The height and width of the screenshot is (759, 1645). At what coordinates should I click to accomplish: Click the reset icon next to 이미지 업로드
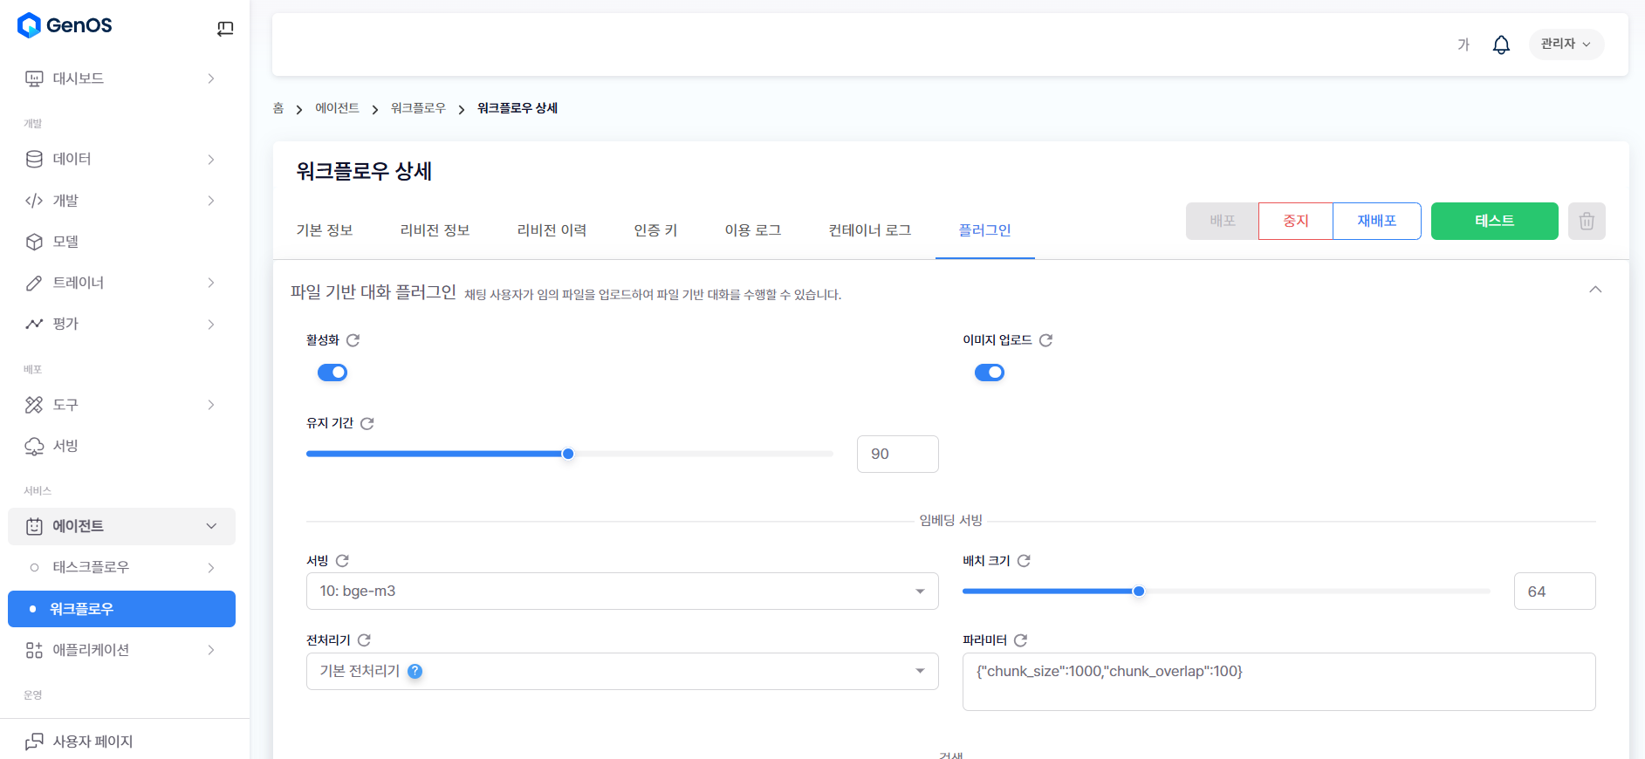1045,340
